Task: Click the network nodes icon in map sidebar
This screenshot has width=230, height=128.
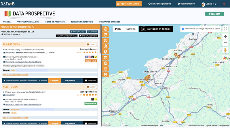Action: (105, 46)
